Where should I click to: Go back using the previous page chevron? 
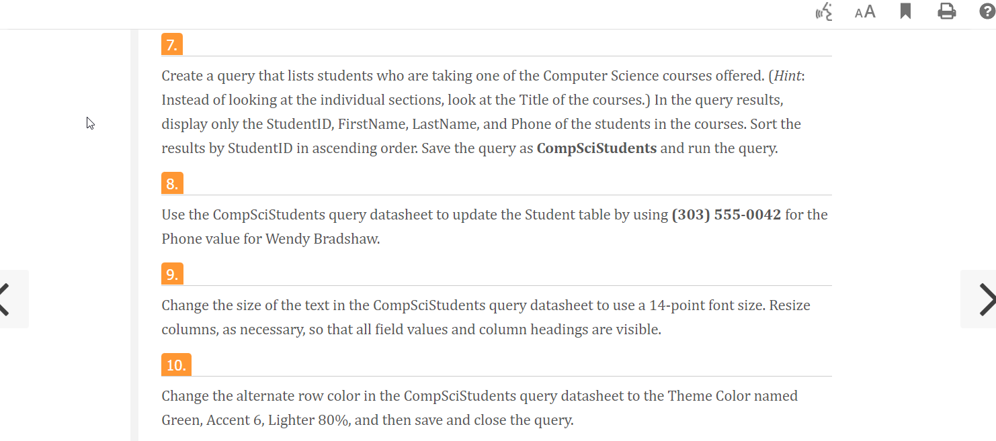[7, 299]
